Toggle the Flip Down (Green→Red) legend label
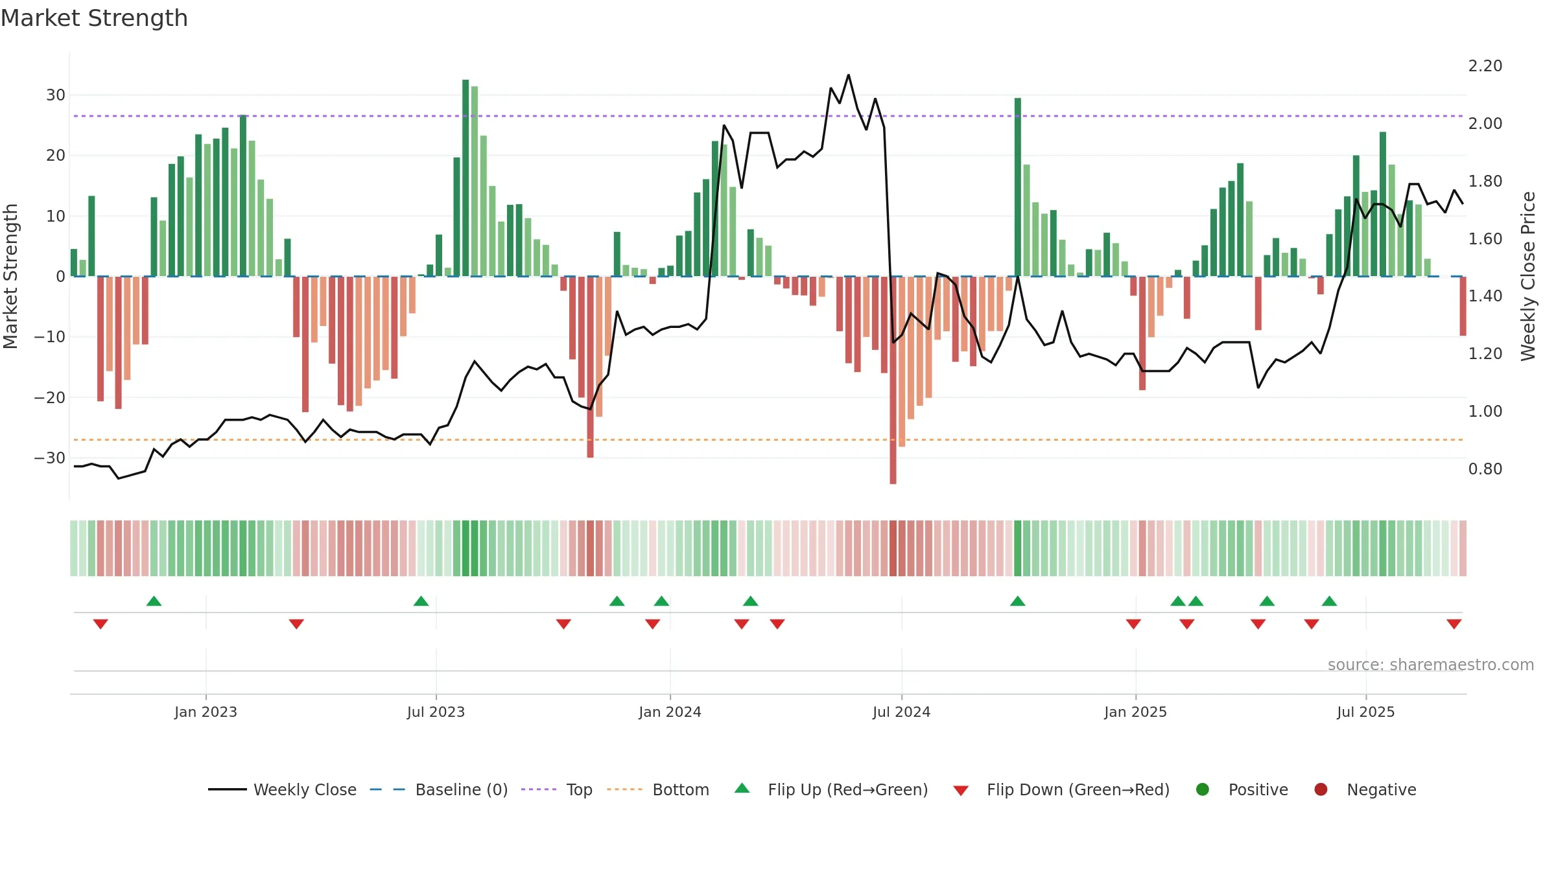Screen dimensions: 1556x875 (1078, 790)
